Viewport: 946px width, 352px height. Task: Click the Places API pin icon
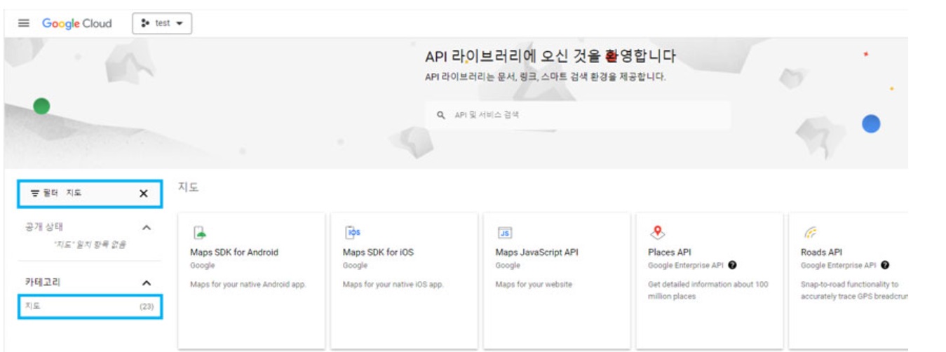(658, 233)
